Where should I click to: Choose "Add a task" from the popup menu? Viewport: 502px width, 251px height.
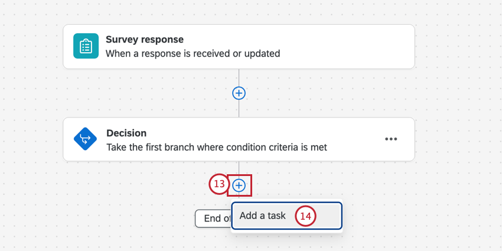click(263, 216)
